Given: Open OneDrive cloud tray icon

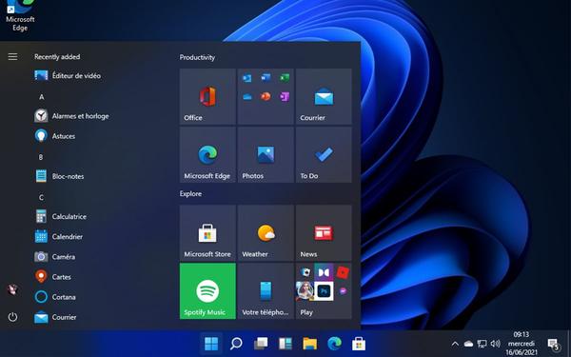Looking at the screenshot, I should (468, 344).
